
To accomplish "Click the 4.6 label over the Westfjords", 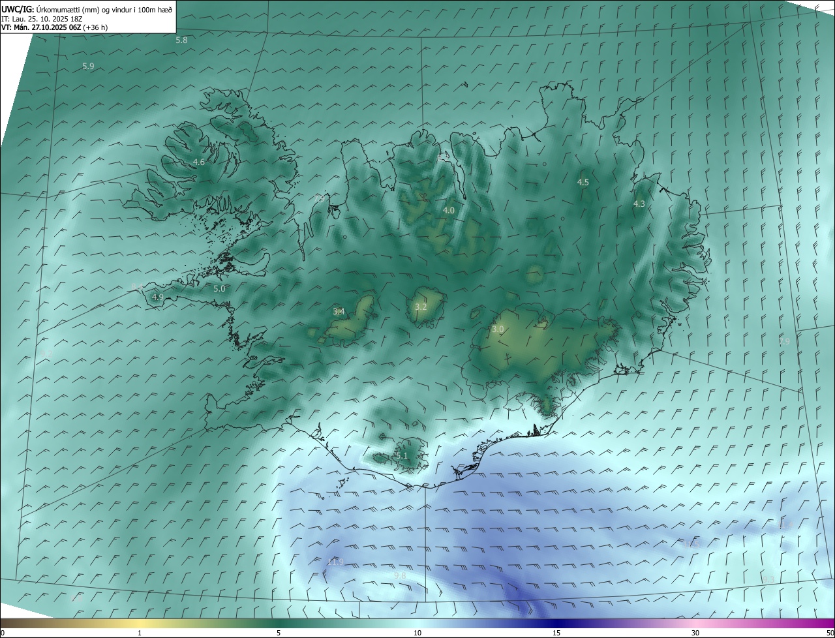I will click(x=199, y=162).
